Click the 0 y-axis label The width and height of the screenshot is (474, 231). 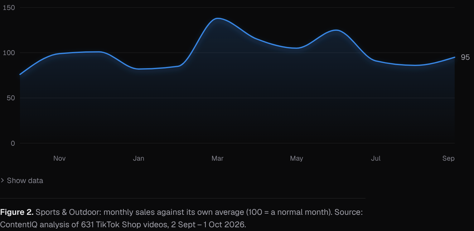coord(13,143)
